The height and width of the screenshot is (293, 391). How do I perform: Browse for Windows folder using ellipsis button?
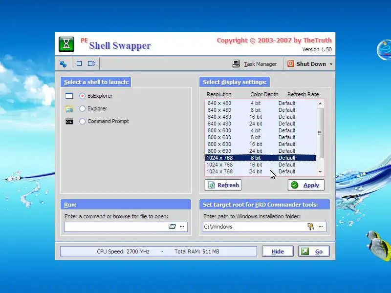[321, 227]
